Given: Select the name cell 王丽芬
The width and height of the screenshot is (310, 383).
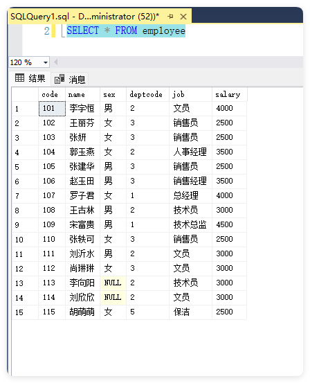Looking at the screenshot, I should [x=82, y=123].
